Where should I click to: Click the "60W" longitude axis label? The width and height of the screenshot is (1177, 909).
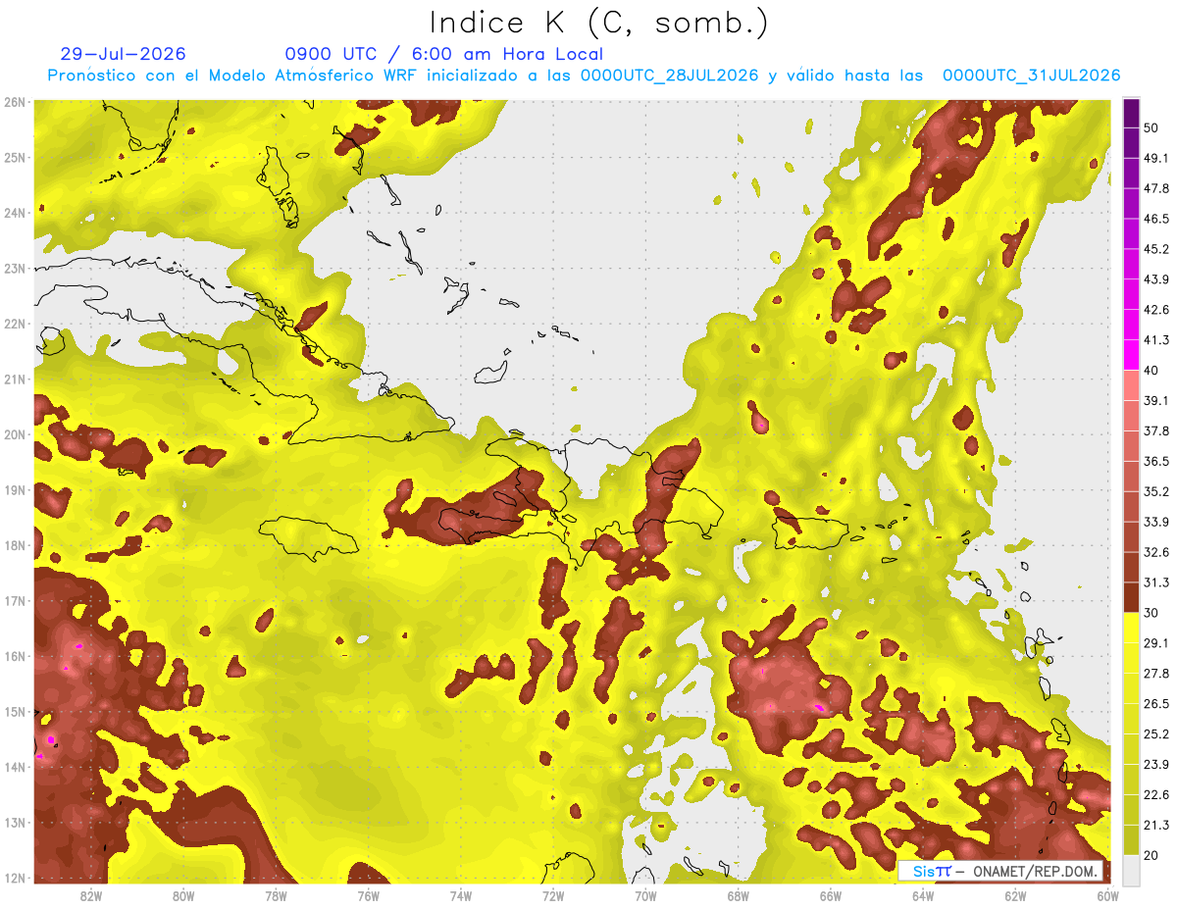tap(1107, 895)
